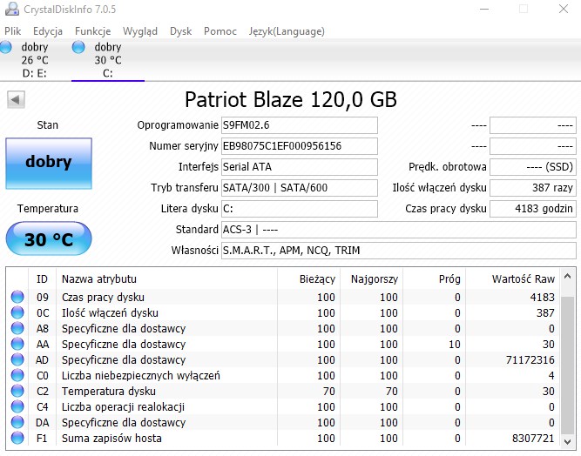581x456 pixels.
Task: Click threshold value 10 in AA row
Action: (x=455, y=345)
